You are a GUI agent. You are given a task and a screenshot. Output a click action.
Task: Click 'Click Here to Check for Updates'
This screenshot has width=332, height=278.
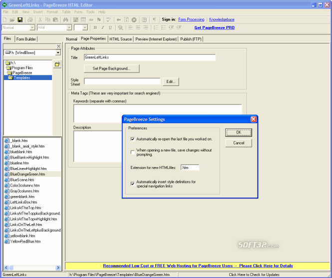click(x=254, y=274)
